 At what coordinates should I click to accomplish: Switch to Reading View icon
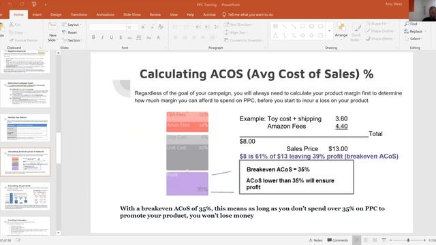pos(375,240)
